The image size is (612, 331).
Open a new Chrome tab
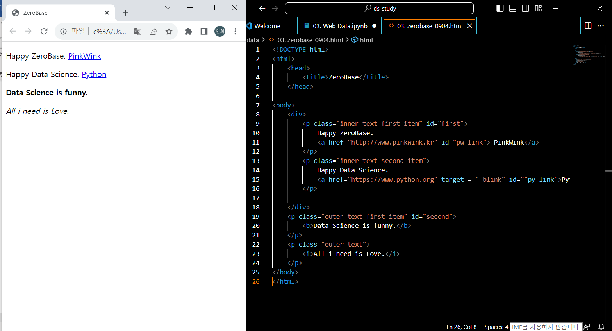pyautogui.click(x=125, y=13)
